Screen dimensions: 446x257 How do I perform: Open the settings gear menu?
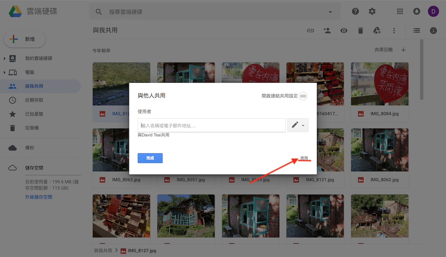372,12
